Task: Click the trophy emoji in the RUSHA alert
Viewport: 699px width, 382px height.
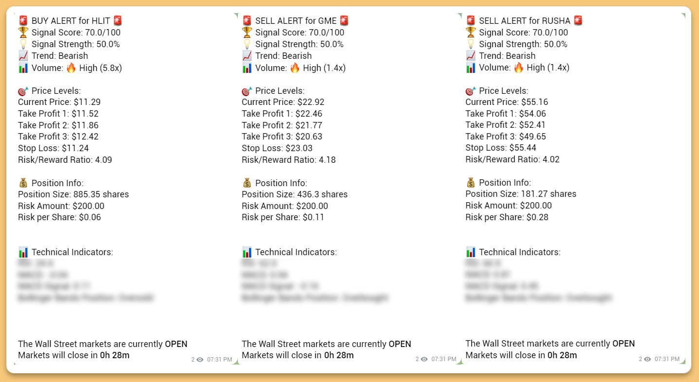Action: [x=471, y=32]
